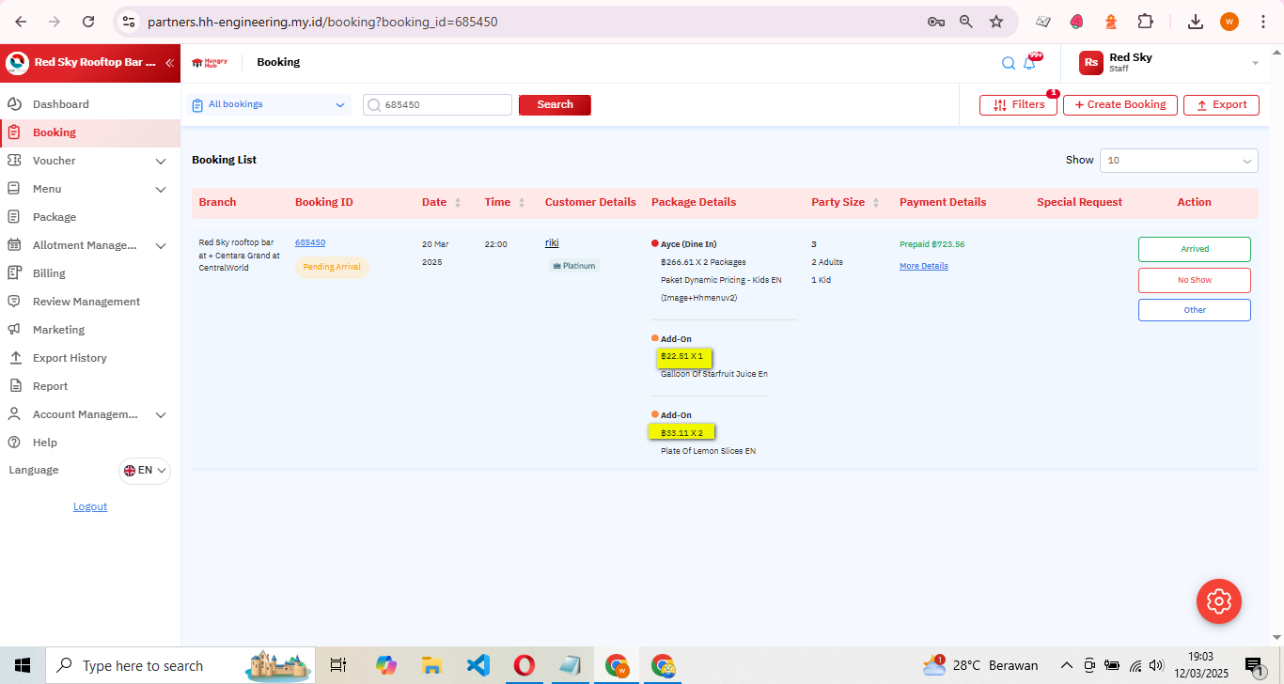The width and height of the screenshot is (1284, 684).
Task: Click the More Details payment link
Action: (x=923, y=266)
